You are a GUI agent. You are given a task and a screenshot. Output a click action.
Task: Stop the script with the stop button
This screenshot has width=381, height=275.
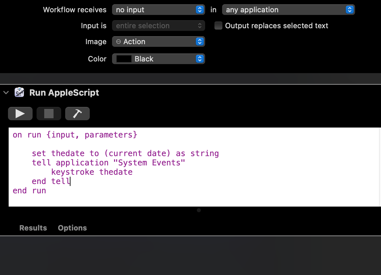[49, 114]
